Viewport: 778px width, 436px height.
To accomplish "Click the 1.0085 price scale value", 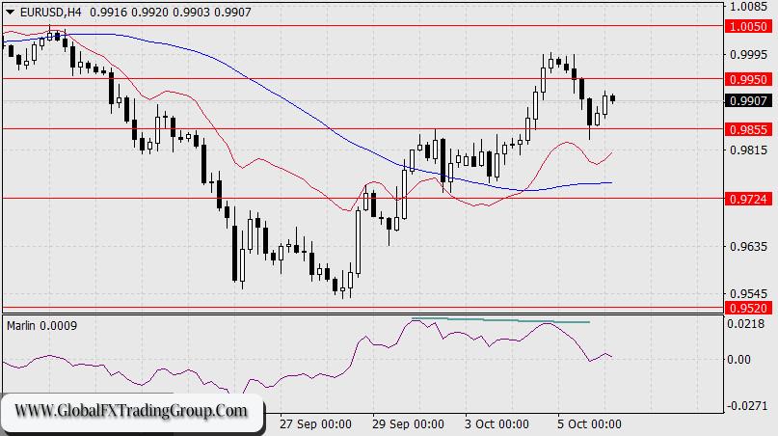I will (749, 7).
